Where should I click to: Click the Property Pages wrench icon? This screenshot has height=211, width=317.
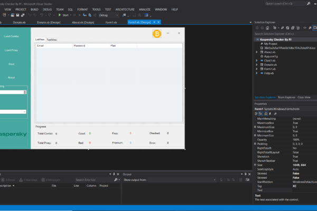click(275, 114)
